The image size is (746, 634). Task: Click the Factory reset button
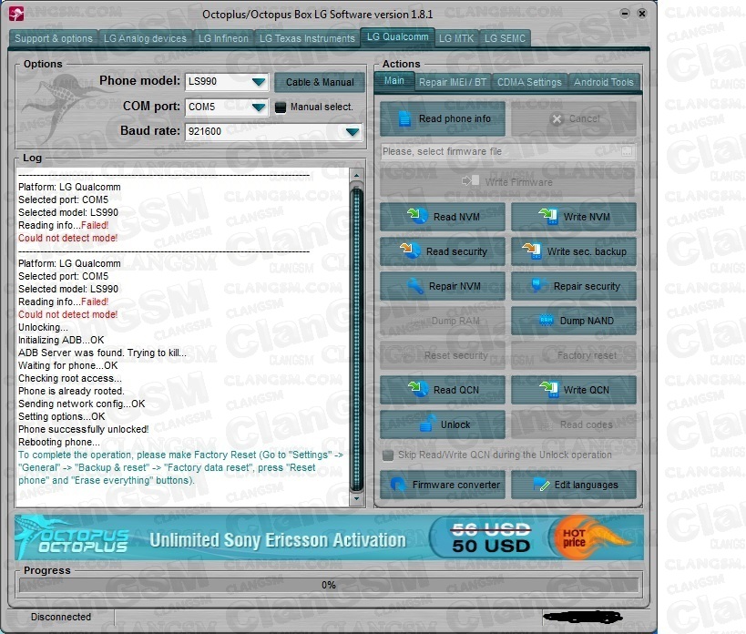(x=573, y=355)
